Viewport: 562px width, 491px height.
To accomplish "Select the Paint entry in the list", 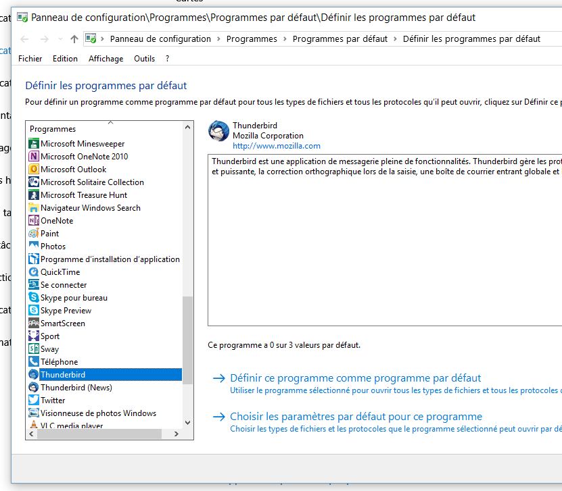I will pyautogui.click(x=49, y=233).
